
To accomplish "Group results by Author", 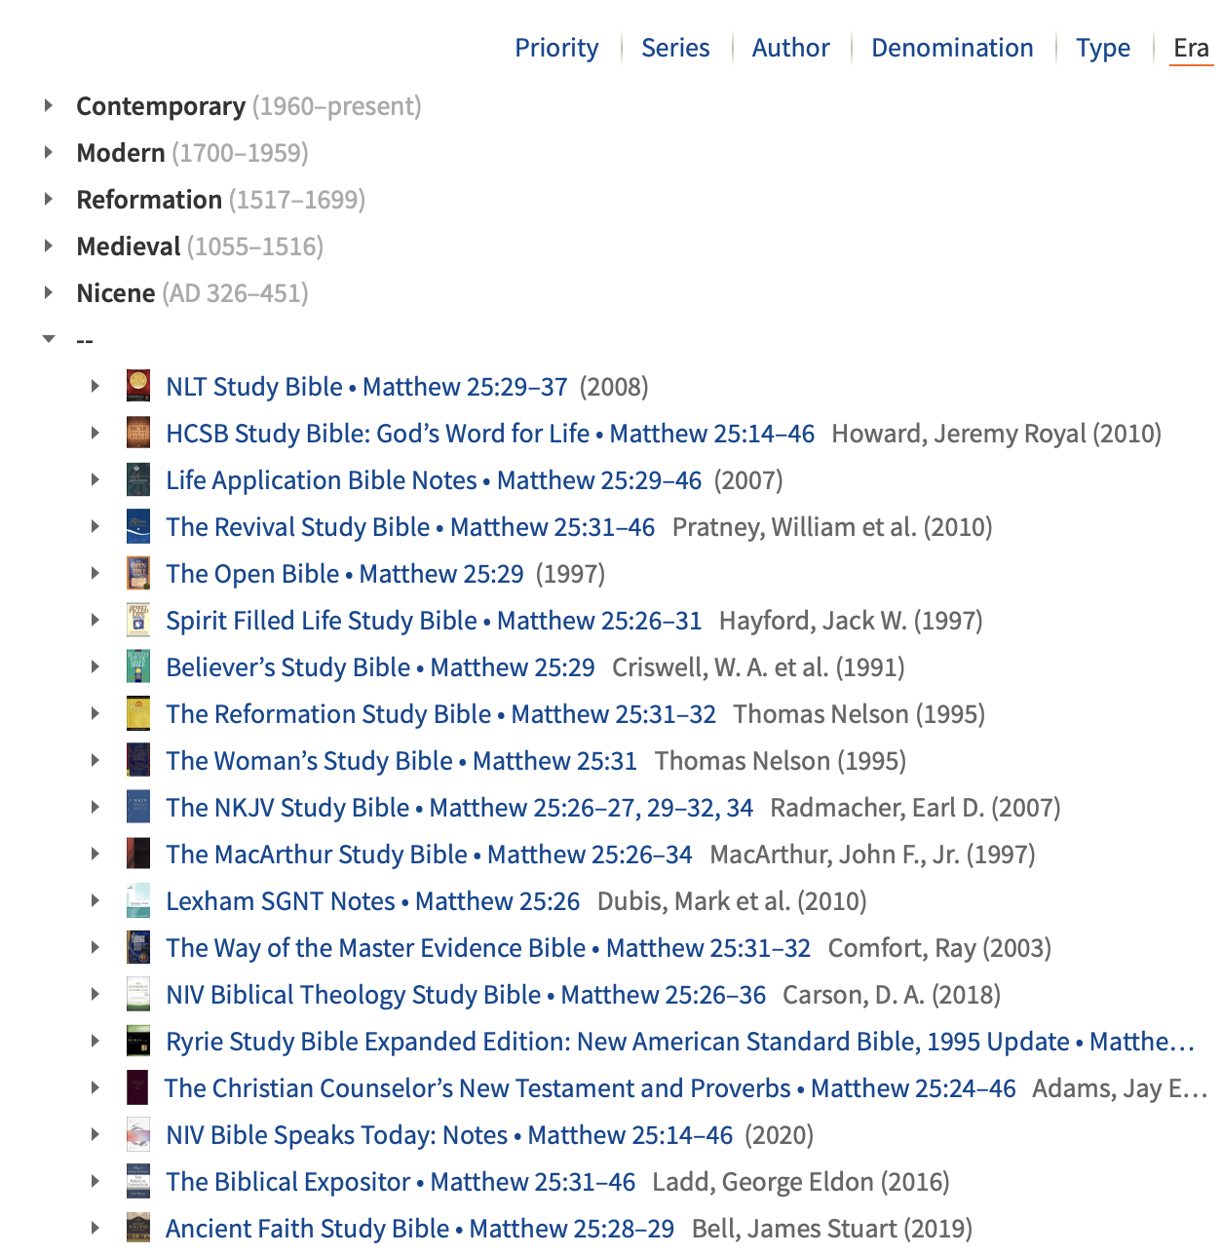I will pyautogui.click(x=790, y=48).
